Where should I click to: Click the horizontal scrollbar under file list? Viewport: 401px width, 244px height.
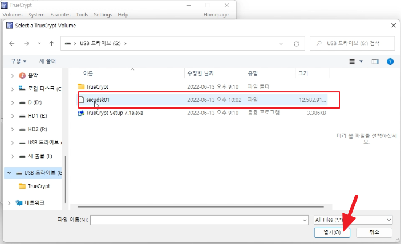pos(201,207)
